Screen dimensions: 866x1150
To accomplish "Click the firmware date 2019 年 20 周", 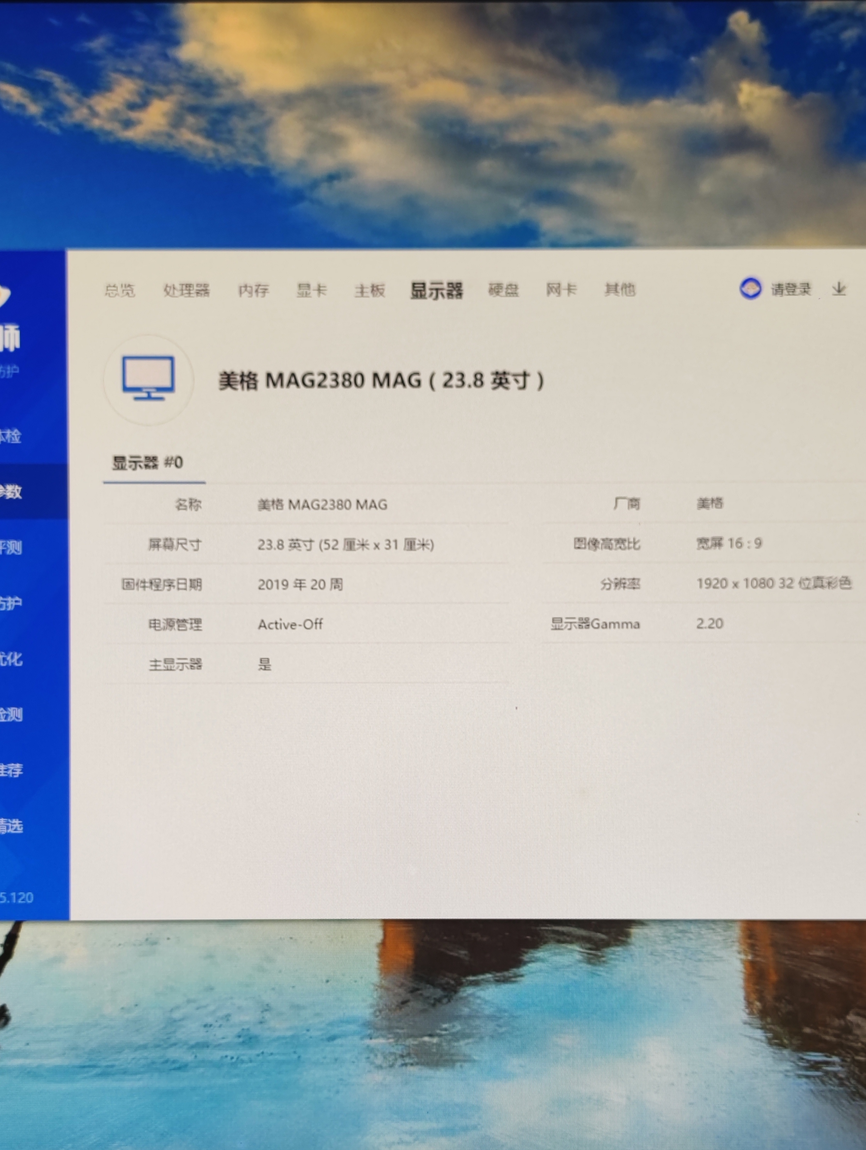I will (300, 584).
